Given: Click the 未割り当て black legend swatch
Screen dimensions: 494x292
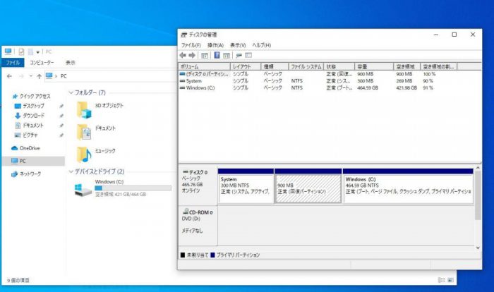Looking at the screenshot, I should (x=183, y=255).
